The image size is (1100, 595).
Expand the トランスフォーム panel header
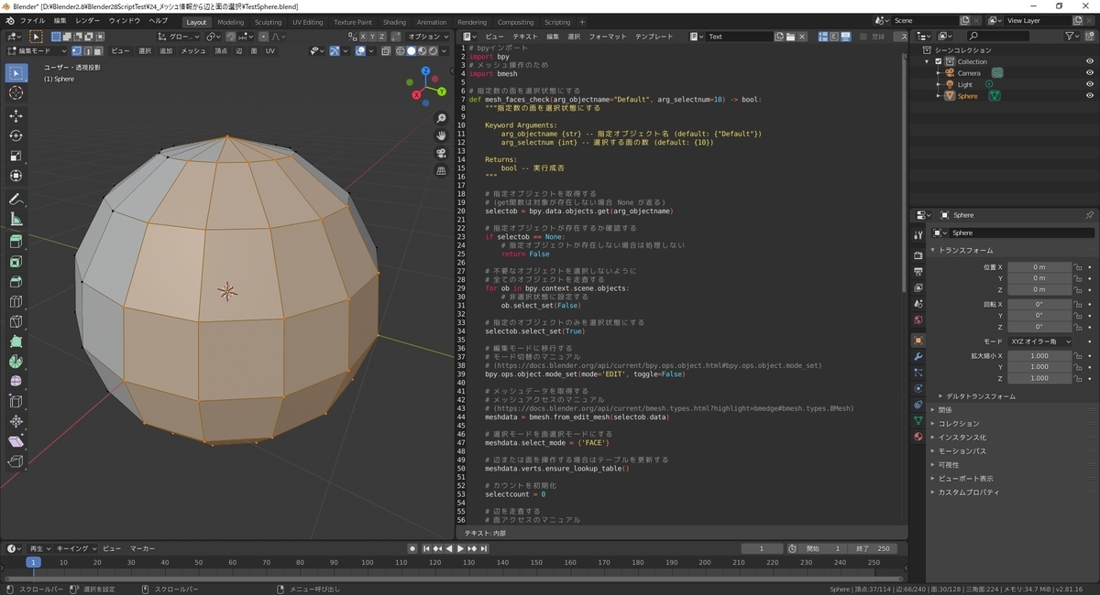click(x=967, y=249)
